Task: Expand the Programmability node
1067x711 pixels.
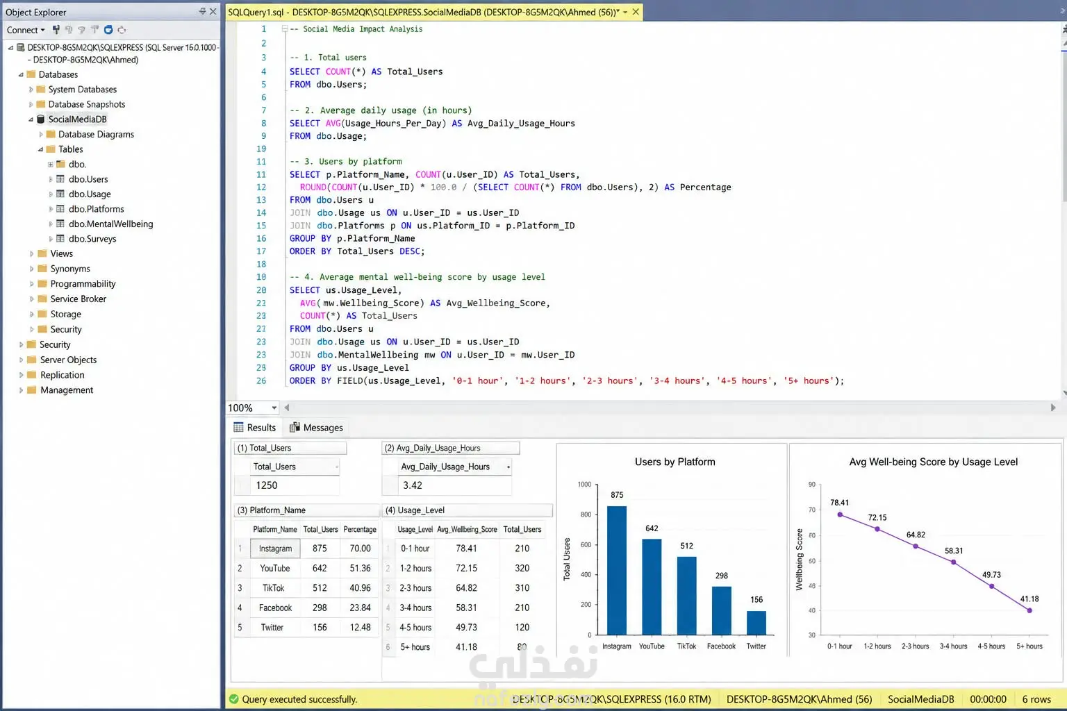Action: click(31, 284)
